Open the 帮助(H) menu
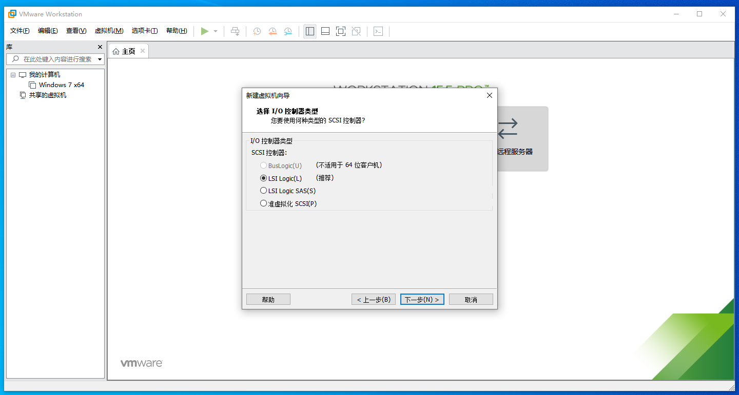739x395 pixels. coord(177,31)
